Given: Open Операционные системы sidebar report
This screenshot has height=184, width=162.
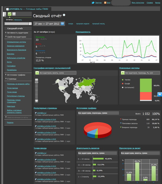Looking at the screenshot, I should coord(16,42).
